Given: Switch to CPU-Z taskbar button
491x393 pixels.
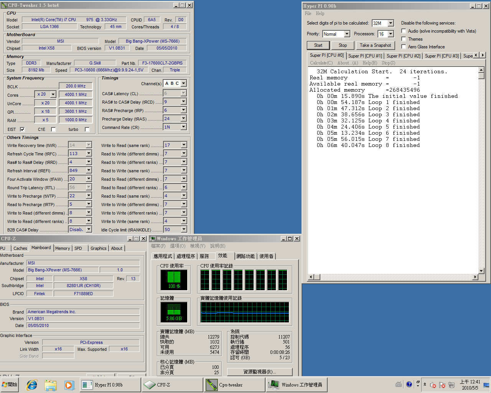Looking at the screenshot, I should pos(172,385).
